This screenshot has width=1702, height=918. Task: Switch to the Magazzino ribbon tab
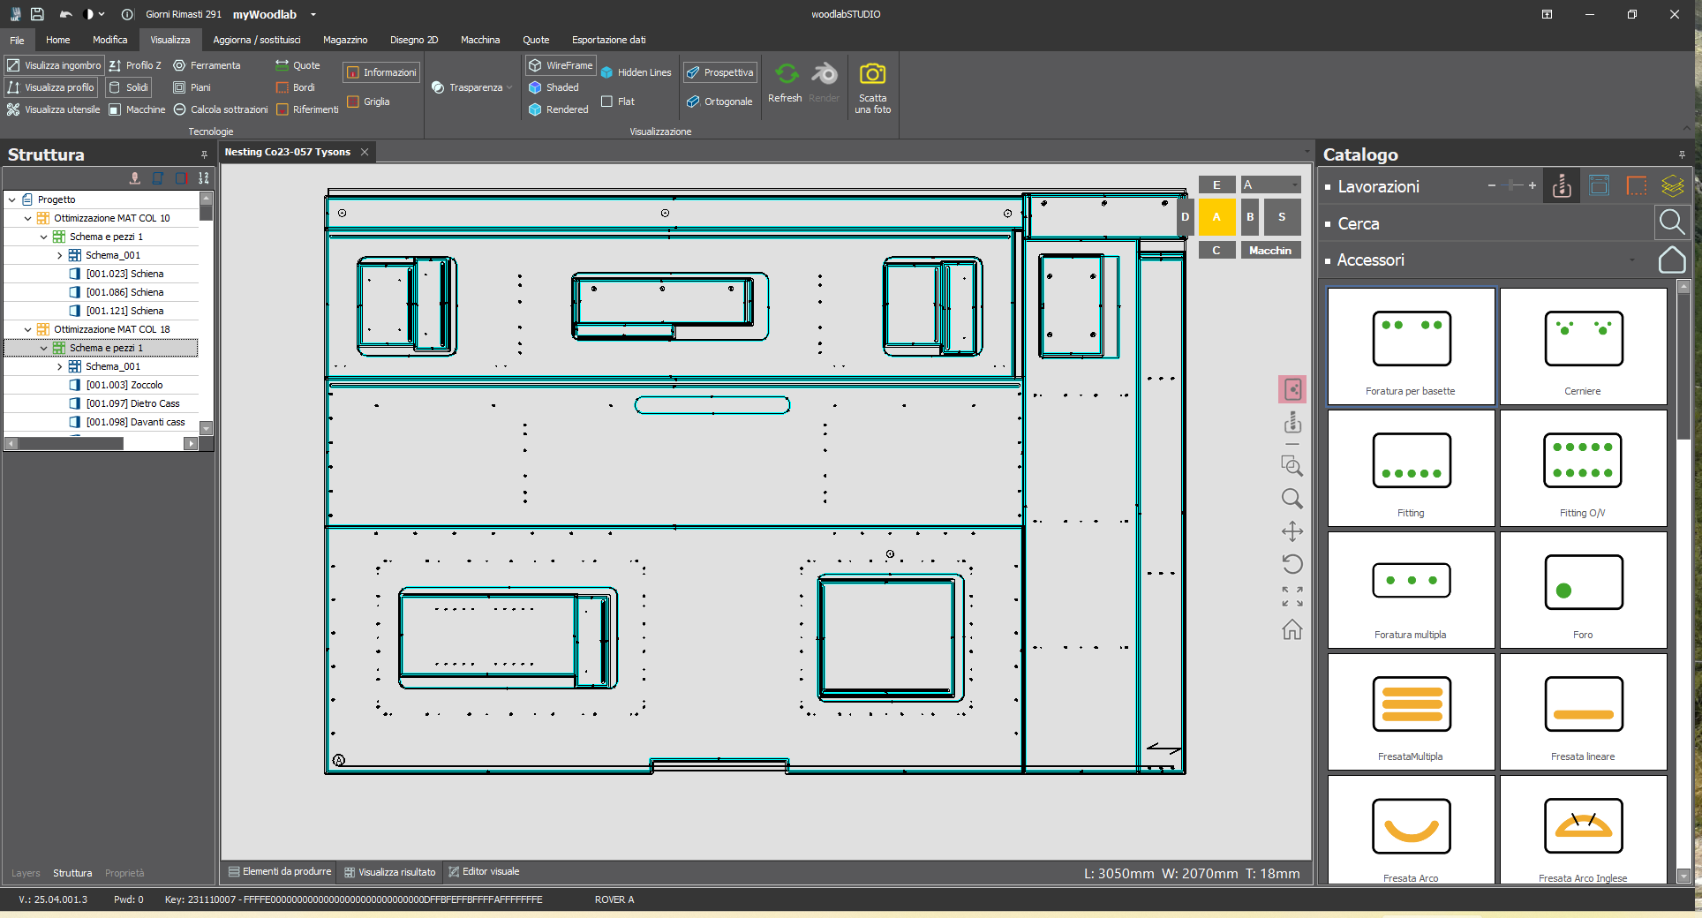(x=344, y=40)
